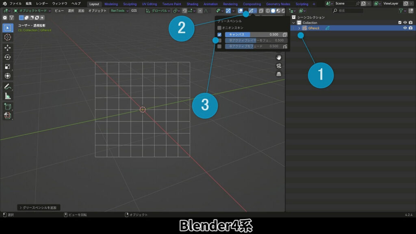
Task: Open the GIS menu
Action: (134, 11)
